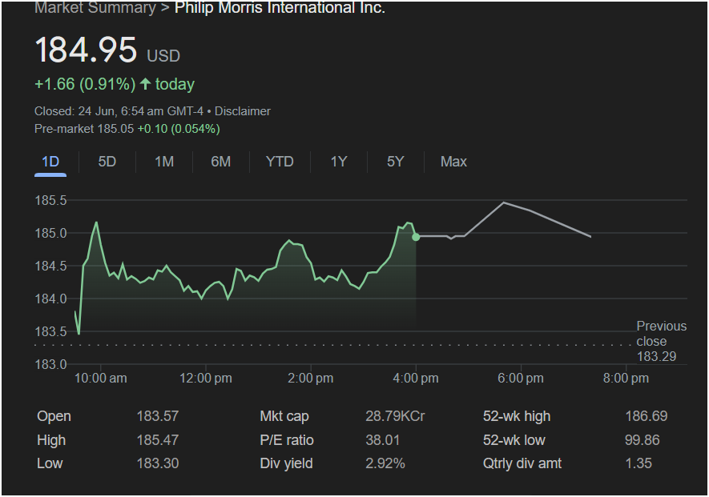Open the Max range tab

[453, 162]
